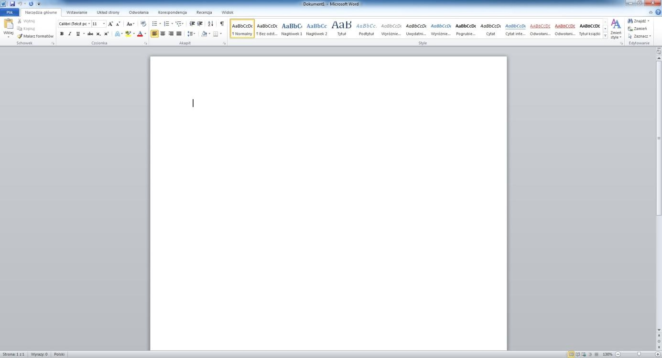Click the Wyrazy: 0 word count
This screenshot has width=662, height=358.
(x=39, y=354)
